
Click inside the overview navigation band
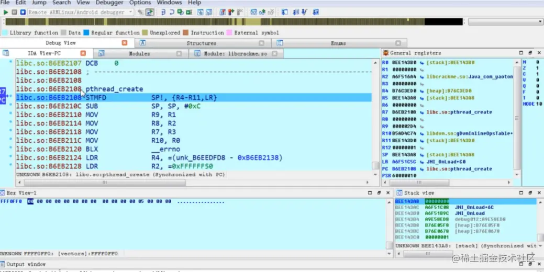pyautogui.click(x=234, y=22)
